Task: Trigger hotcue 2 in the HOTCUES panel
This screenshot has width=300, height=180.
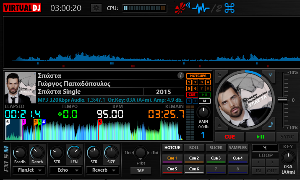Action: (x=195, y=82)
